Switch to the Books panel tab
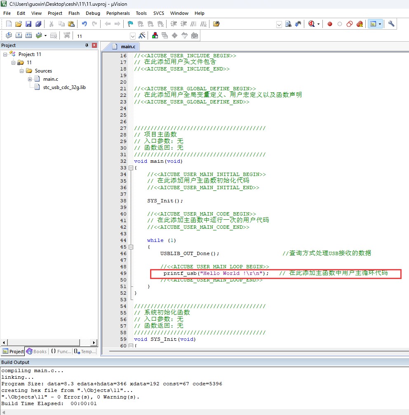The image size is (409, 415). tap(37, 352)
